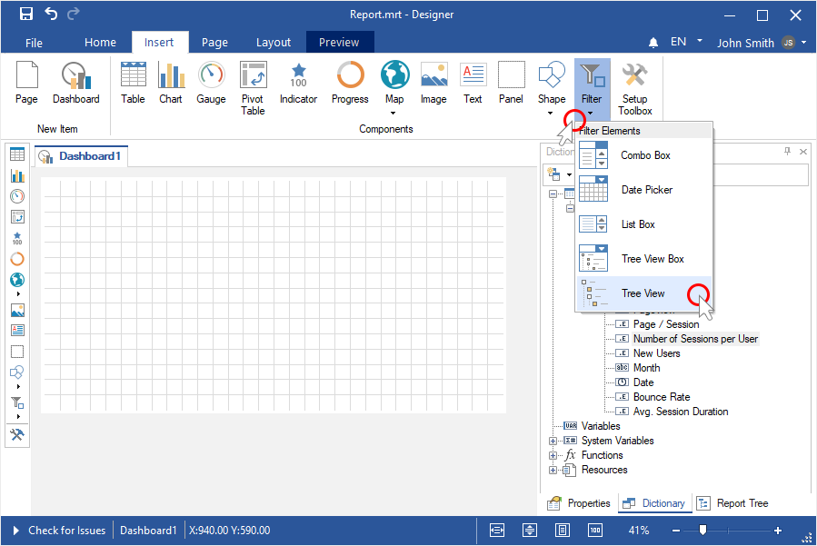Pin the Dictionary panel
The width and height of the screenshot is (817, 546).
[x=787, y=152]
